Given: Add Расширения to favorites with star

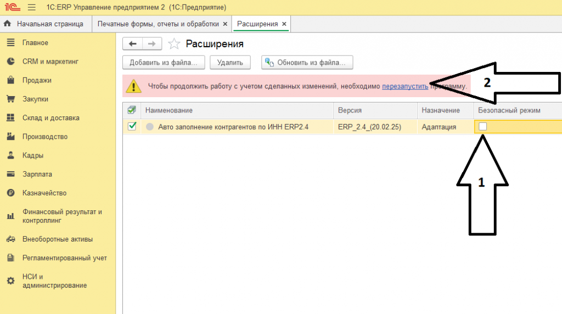Looking at the screenshot, I should click(x=174, y=44).
